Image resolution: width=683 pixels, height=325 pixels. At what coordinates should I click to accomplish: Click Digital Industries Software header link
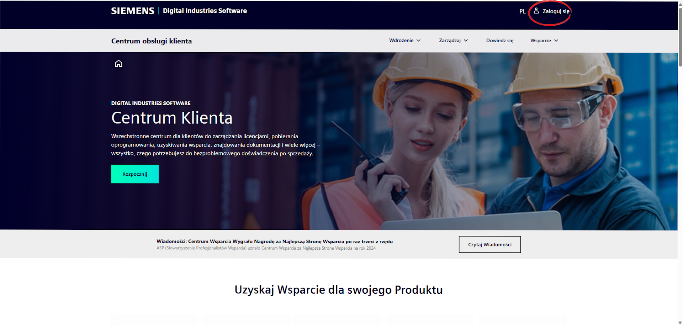pos(205,11)
